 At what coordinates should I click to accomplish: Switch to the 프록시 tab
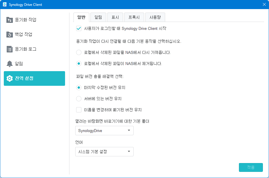point(134,17)
